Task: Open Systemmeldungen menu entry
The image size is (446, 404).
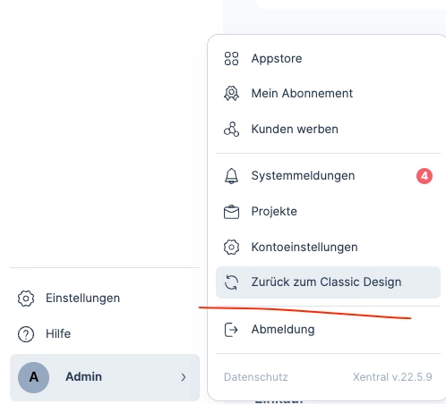Action: (x=328, y=176)
